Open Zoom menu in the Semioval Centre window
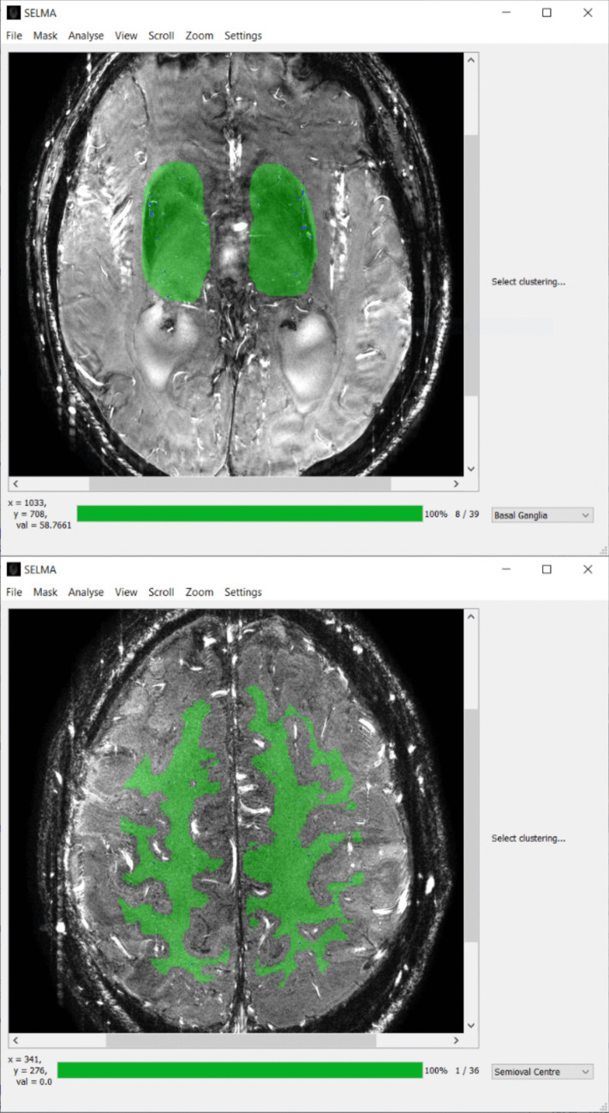This screenshot has height=1113, width=609. coord(199,593)
